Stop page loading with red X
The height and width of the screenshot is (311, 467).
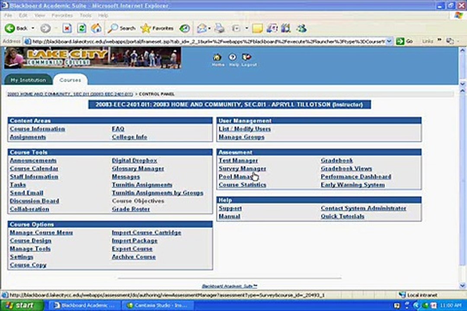[x=67, y=28]
